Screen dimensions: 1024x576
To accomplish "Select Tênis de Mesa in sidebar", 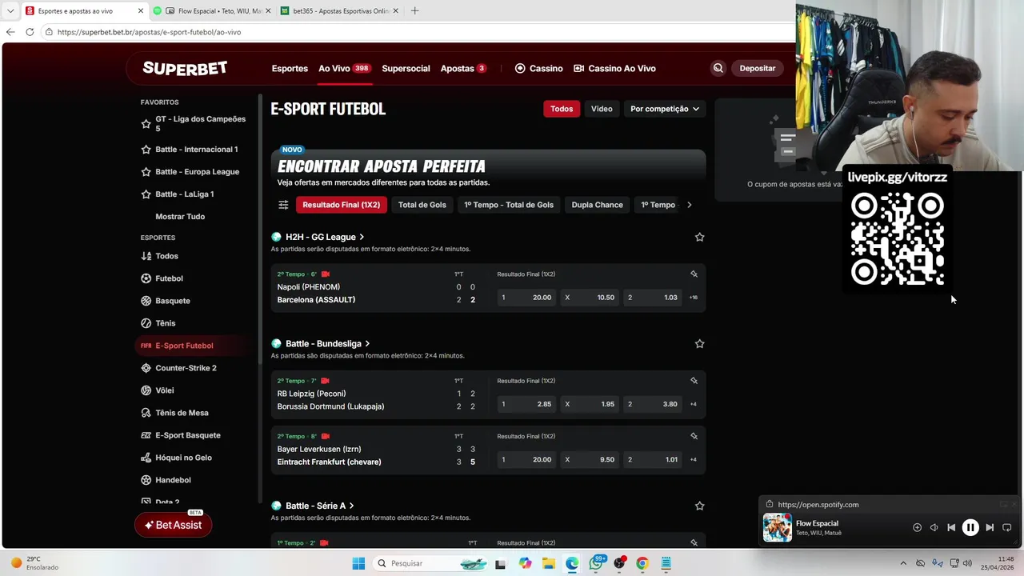I will [182, 413].
